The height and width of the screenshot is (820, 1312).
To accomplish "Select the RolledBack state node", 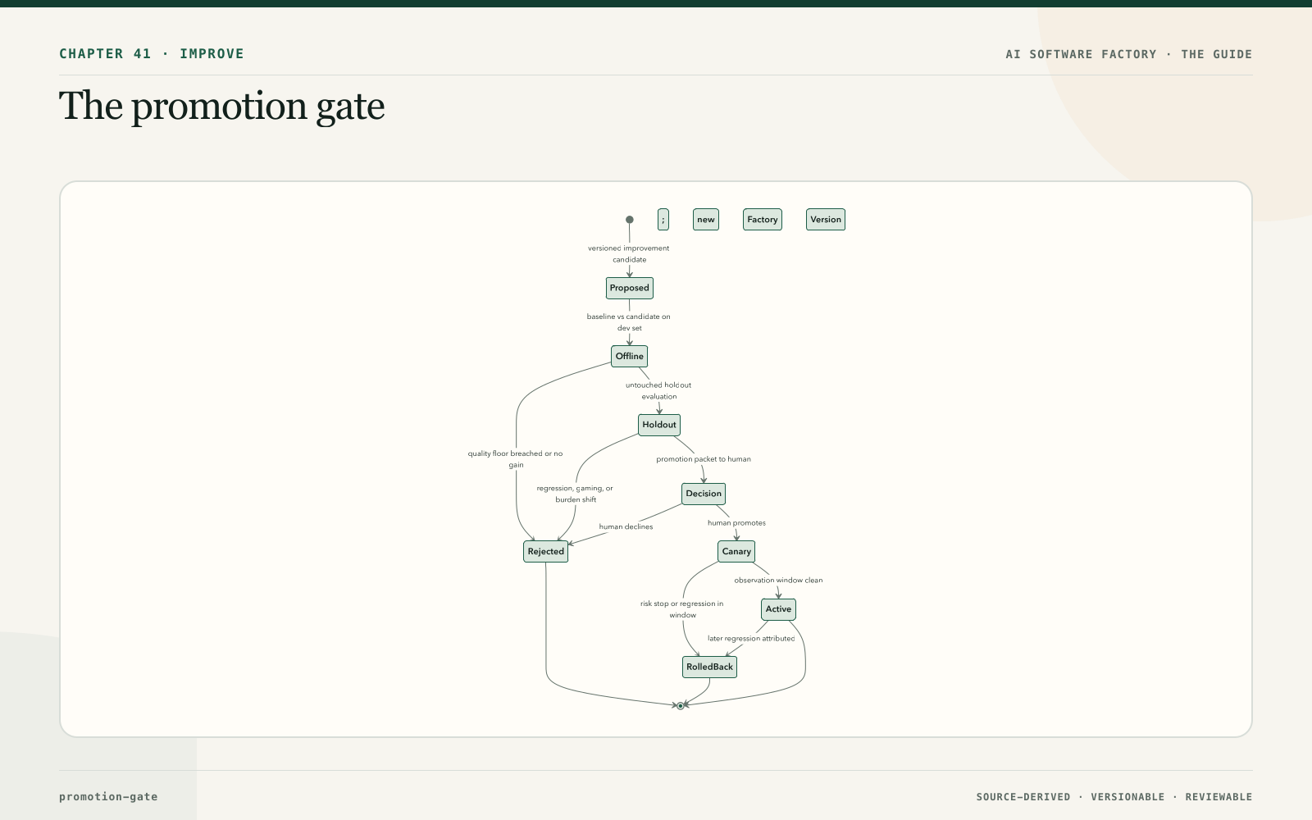I will pyautogui.click(x=710, y=667).
